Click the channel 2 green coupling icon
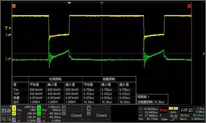 (x=39, y=113)
